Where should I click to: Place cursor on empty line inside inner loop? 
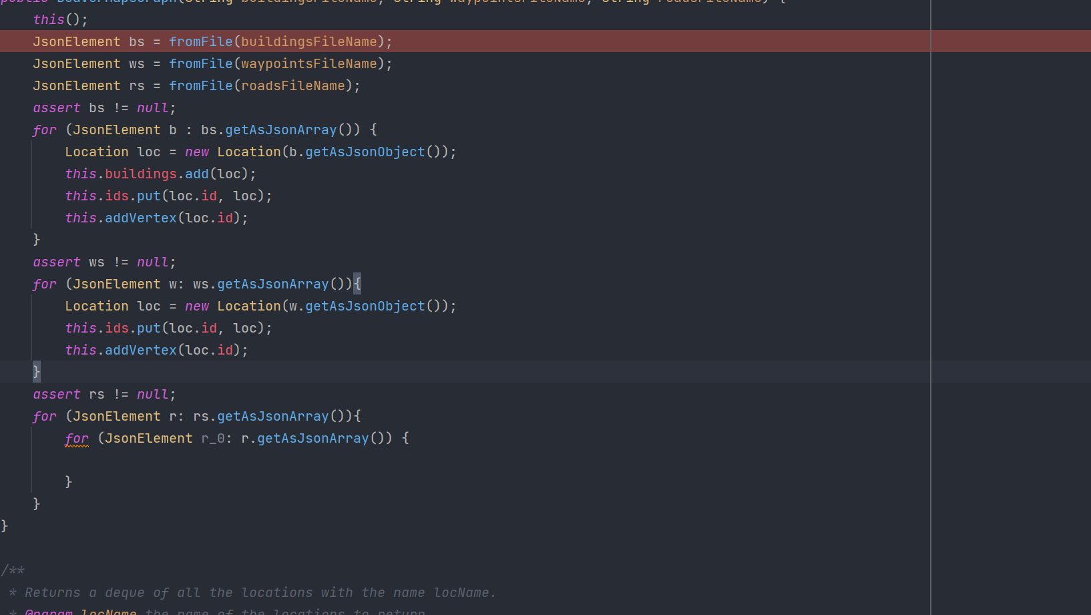200,460
